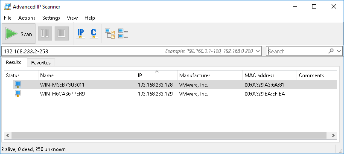
Task: Open the View menu
Action: pos(72,18)
